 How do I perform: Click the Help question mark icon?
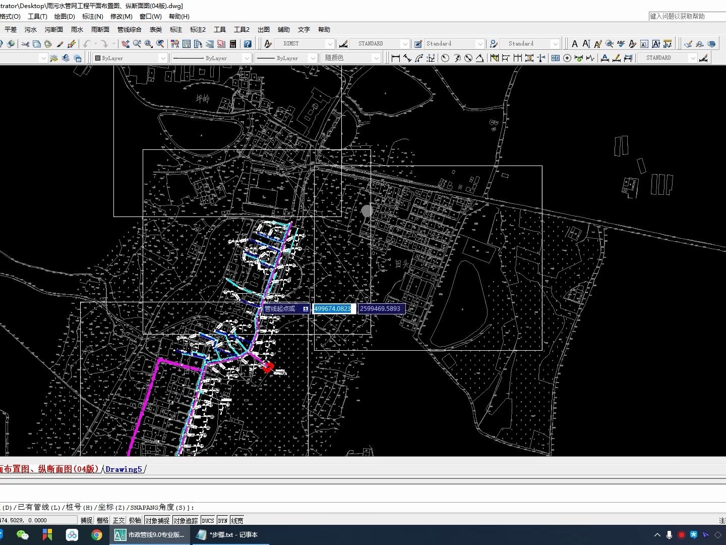(x=248, y=44)
